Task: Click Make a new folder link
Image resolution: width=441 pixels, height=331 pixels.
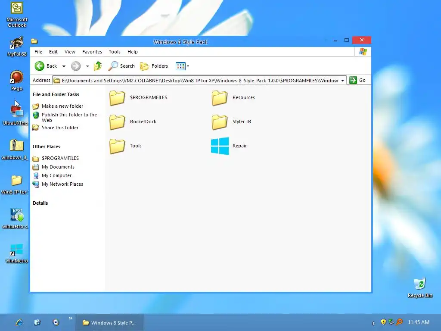Action: pyautogui.click(x=62, y=106)
